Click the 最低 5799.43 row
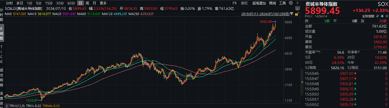The height and width of the screenshot is (108, 389). (x=346, y=47)
